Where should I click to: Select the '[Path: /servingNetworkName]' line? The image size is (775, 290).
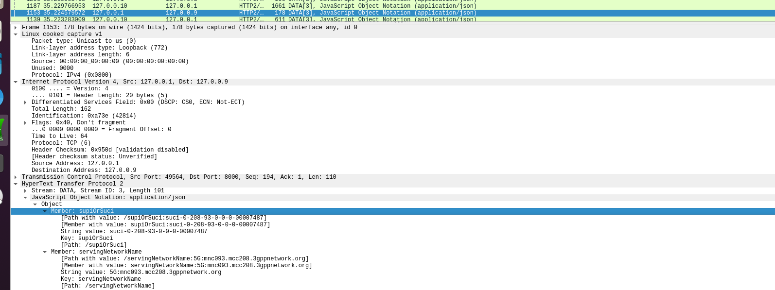[x=108, y=286]
